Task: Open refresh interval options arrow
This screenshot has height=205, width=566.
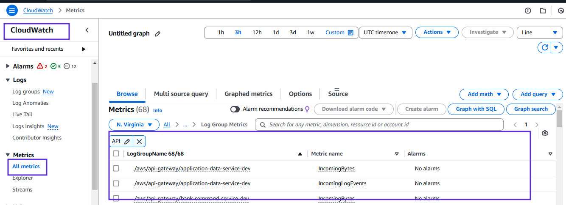Action: (x=556, y=47)
